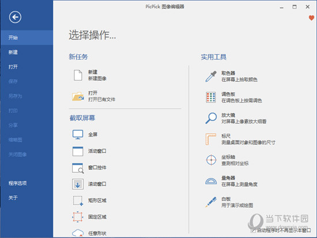Click the 活动窗口 capture label
The height and width of the screenshot is (238, 317).
coord(97,151)
